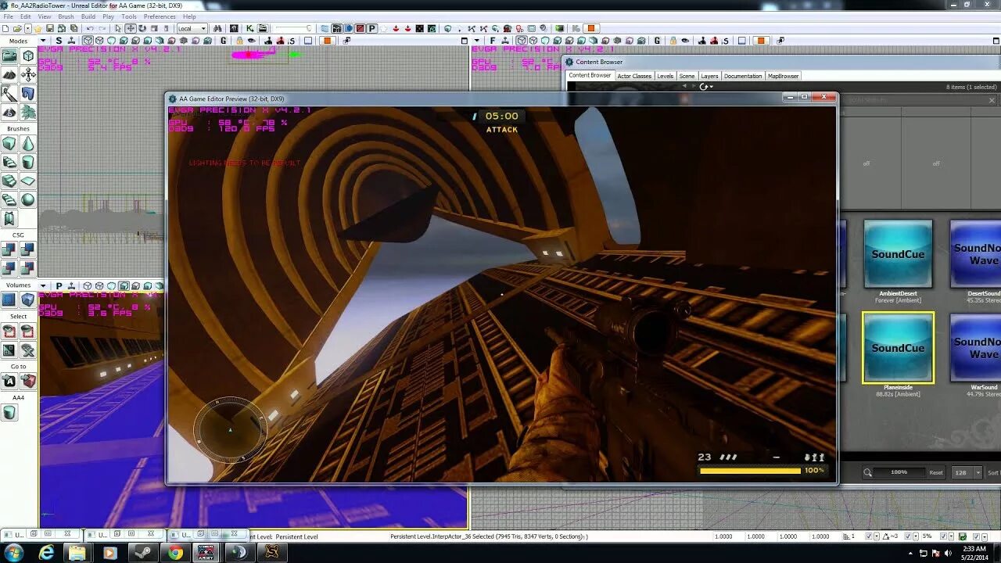Click the Go to Actor 'A' icon
The image size is (1001, 563).
click(x=9, y=382)
